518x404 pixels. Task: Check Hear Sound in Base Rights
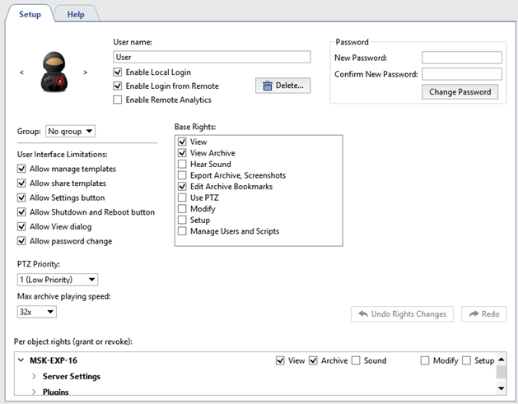click(x=182, y=165)
